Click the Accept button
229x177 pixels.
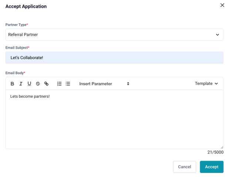pos(212,167)
